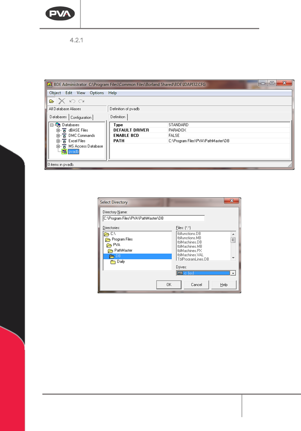Select PathMaster in Directories list

coord(123,251)
